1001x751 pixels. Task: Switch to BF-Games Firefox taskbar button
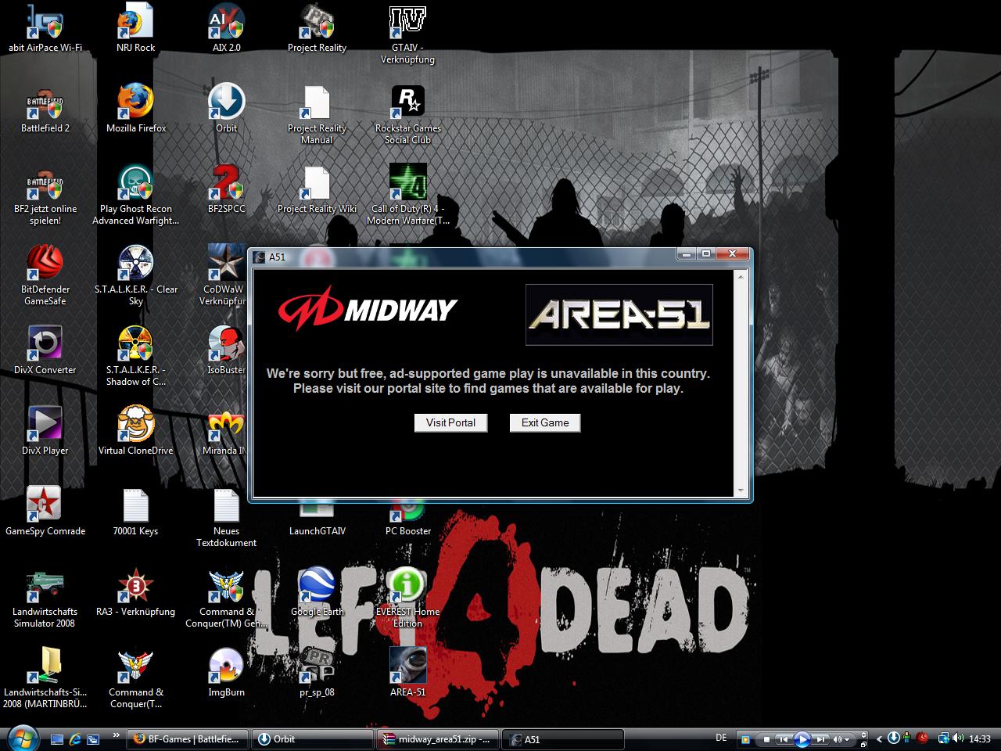(188, 739)
